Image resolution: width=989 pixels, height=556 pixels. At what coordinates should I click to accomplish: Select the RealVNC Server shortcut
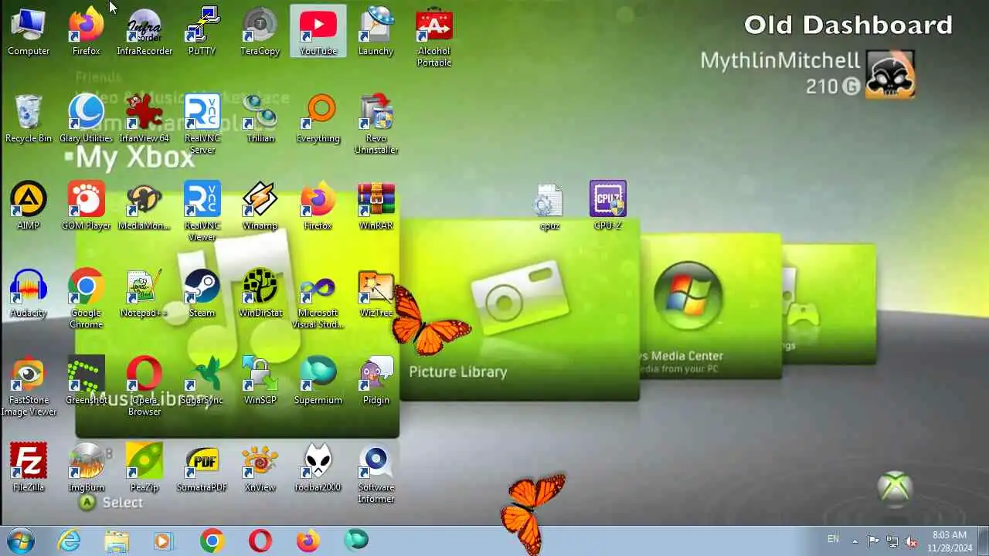(202, 125)
